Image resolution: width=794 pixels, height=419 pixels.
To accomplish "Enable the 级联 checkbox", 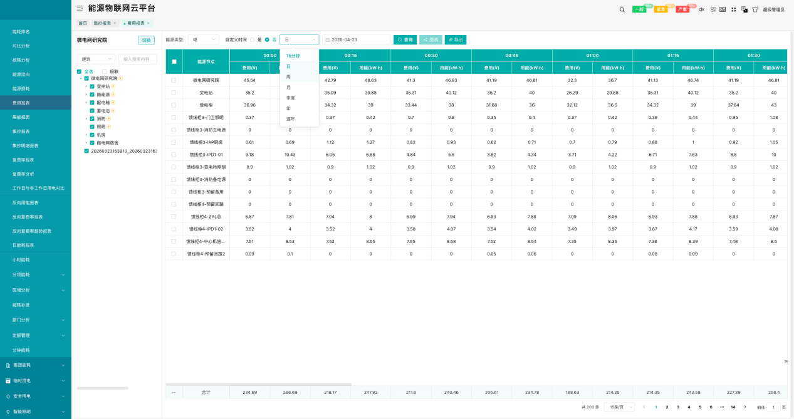I will tap(105, 71).
